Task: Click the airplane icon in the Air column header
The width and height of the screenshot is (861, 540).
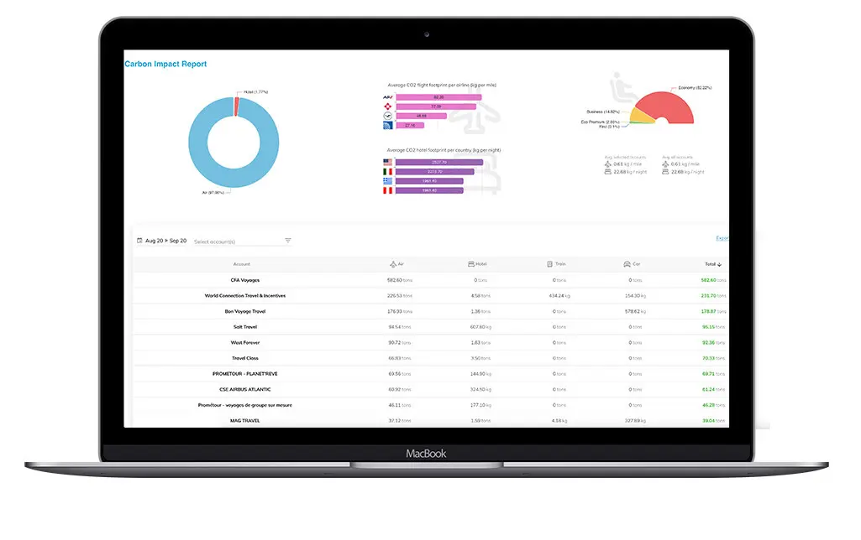Action: [x=391, y=264]
